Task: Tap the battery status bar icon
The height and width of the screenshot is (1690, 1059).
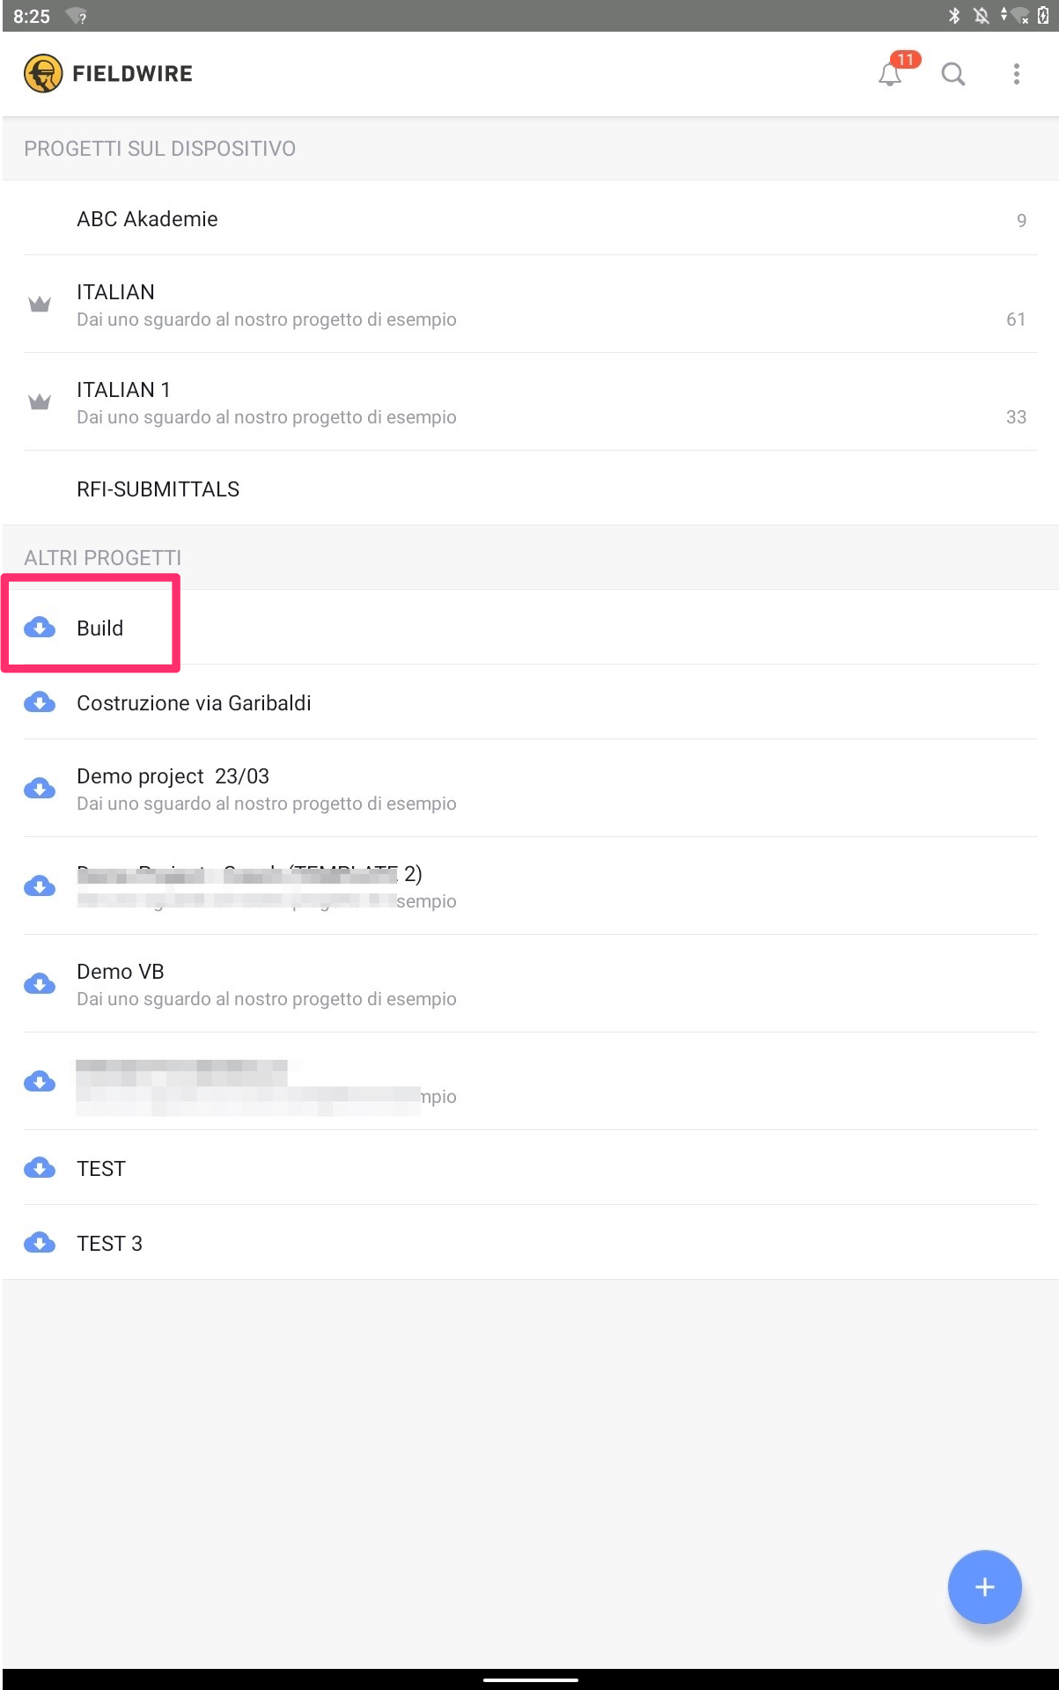Action: pyautogui.click(x=1043, y=16)
